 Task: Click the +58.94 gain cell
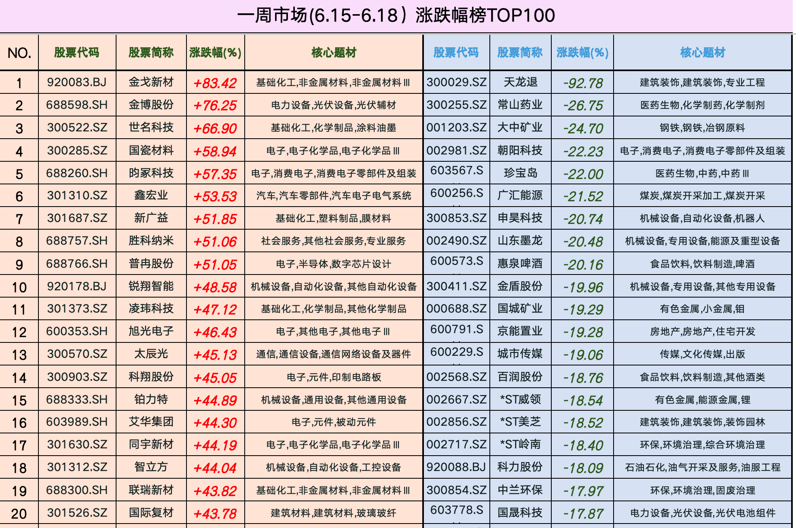click(215, 152)
